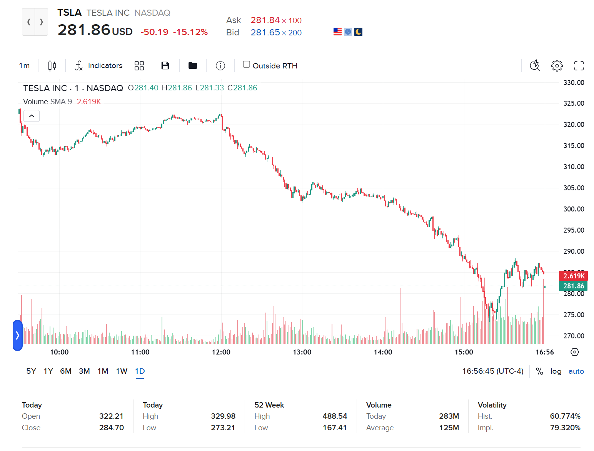Open quick search lightning icon

(x=535, y=66)
